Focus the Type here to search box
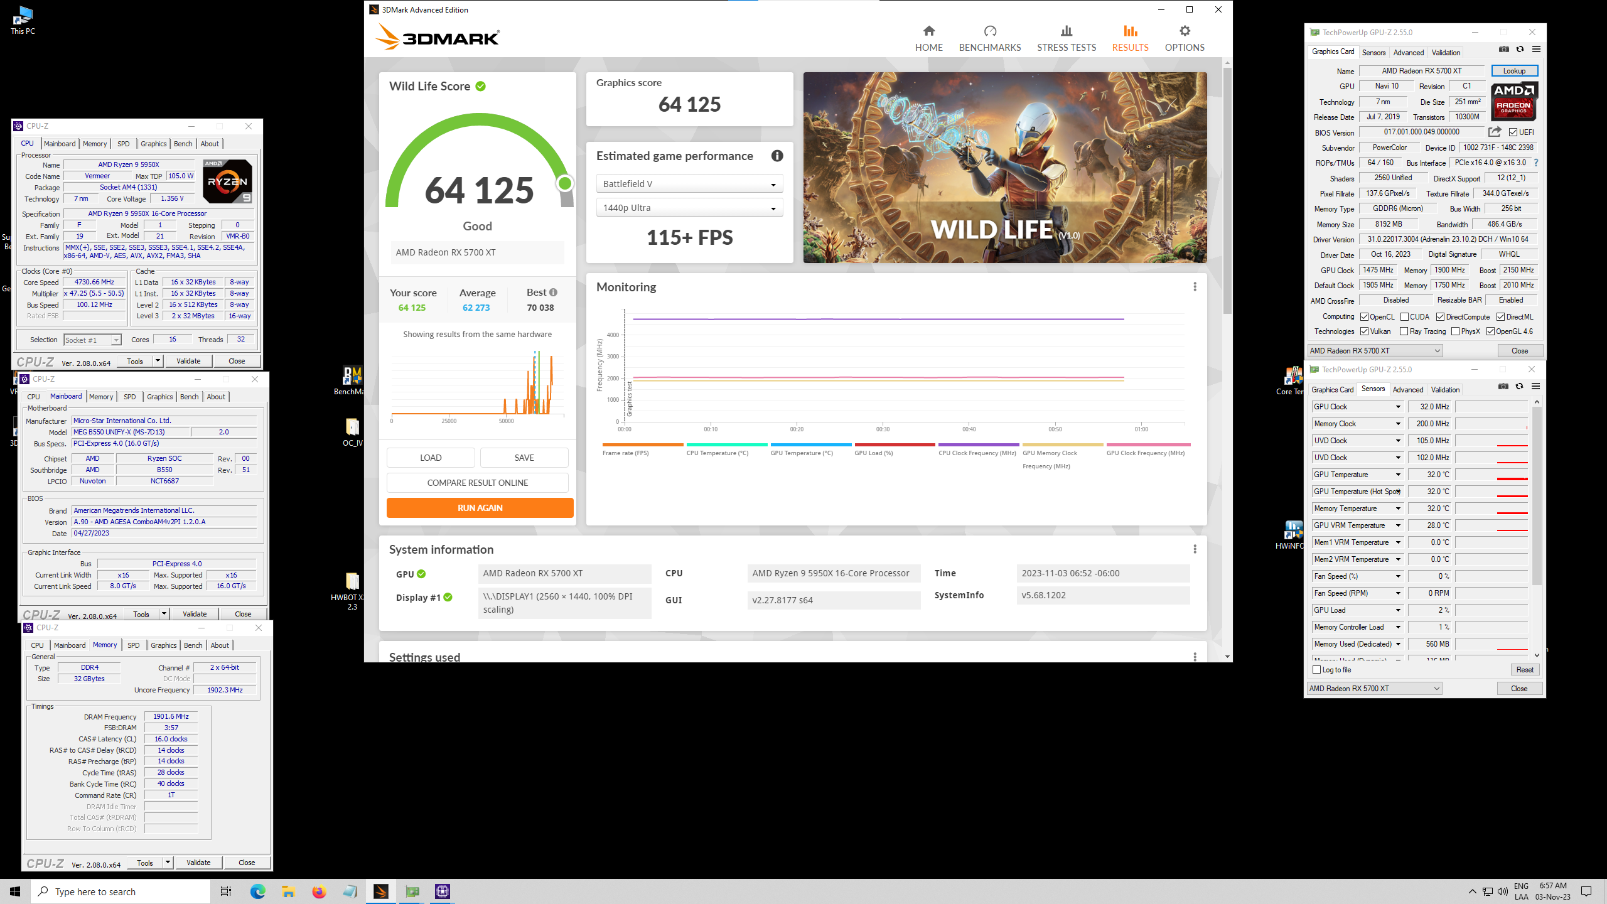 click(x=121, y=891)
